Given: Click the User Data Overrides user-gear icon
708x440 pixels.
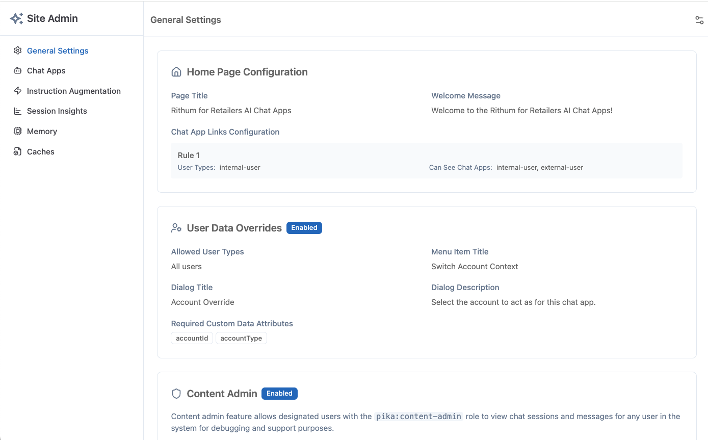Looking at the screenshot, I should (176, 228).
